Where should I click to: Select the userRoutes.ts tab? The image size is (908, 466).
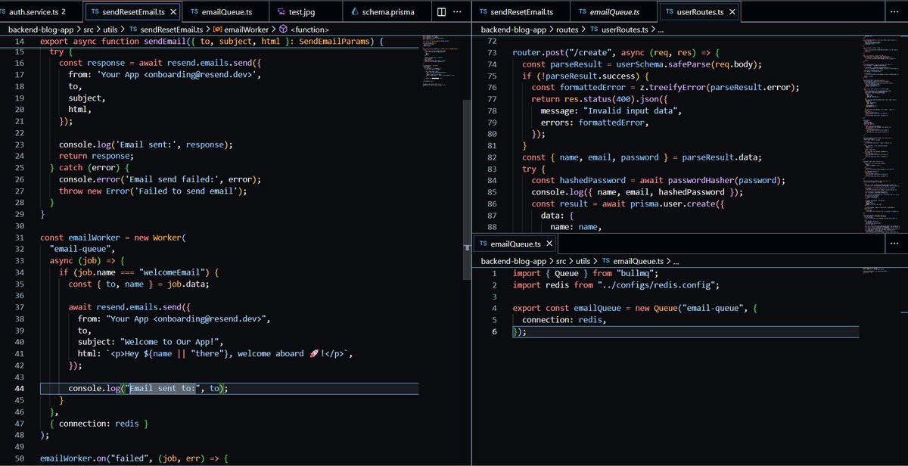tap(698, 13)
